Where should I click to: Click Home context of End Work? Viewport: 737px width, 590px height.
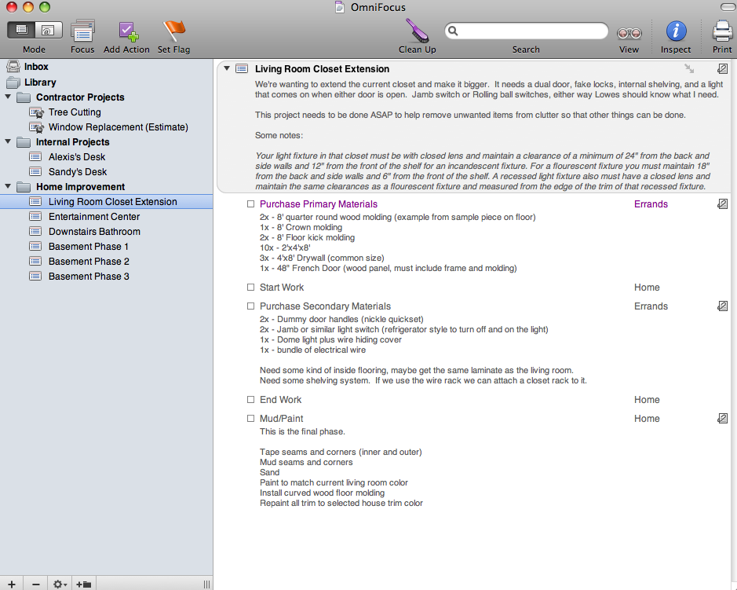(647, 400)
